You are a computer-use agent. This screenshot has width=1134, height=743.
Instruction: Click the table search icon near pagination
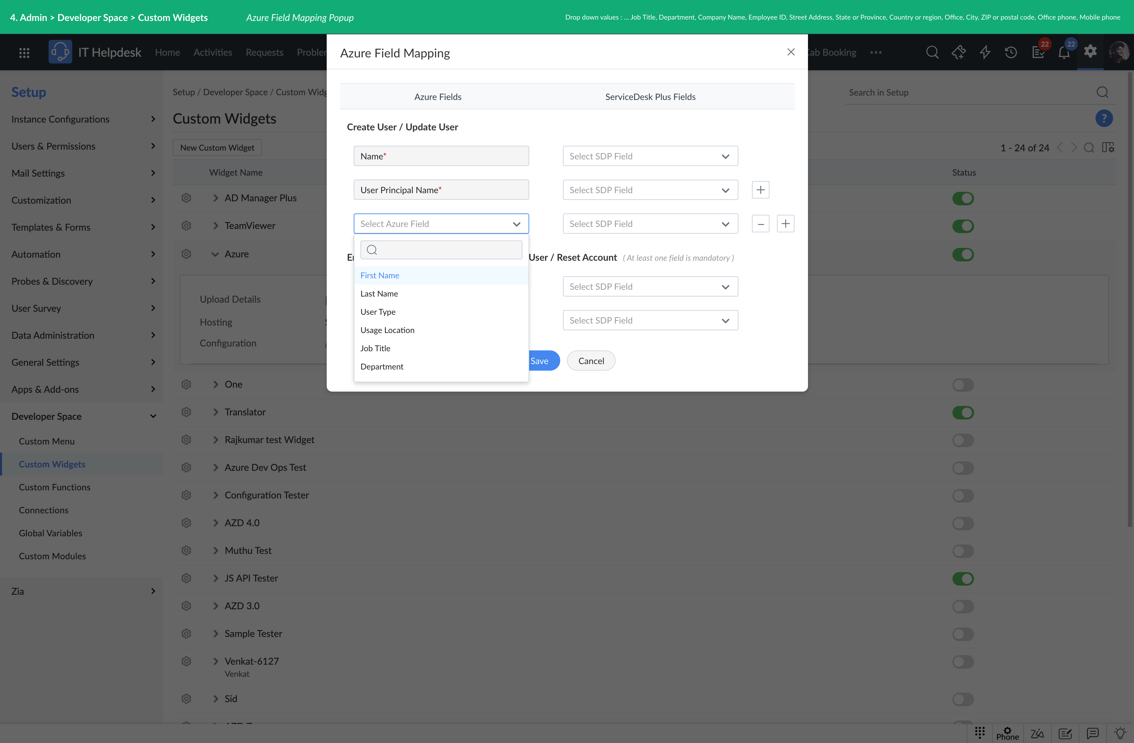[1089, 148]
